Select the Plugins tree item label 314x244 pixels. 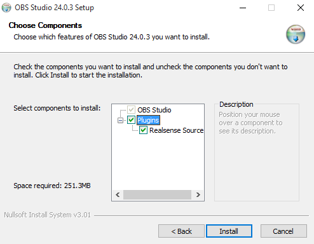tap(148, 120)
